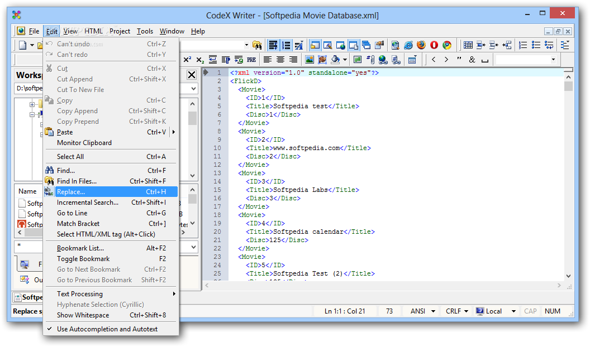Click scroll right arrow of the code editor's horizontal scrollbar
The height and width of the screenshot is (347, 590).
pos(559,286)
